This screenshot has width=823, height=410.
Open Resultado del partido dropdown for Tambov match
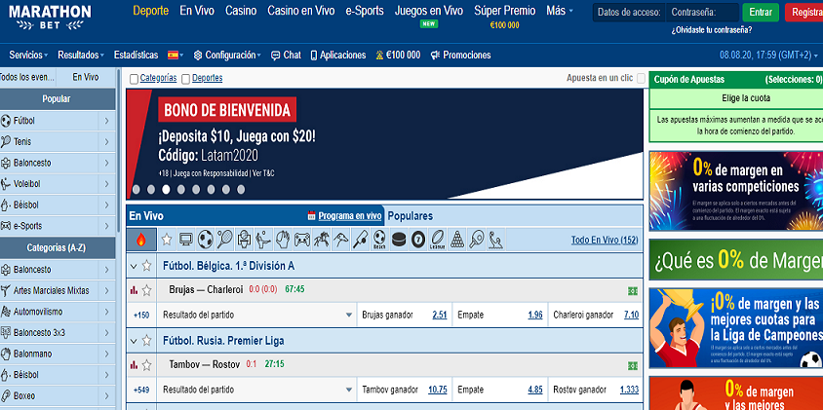[256, 391]
